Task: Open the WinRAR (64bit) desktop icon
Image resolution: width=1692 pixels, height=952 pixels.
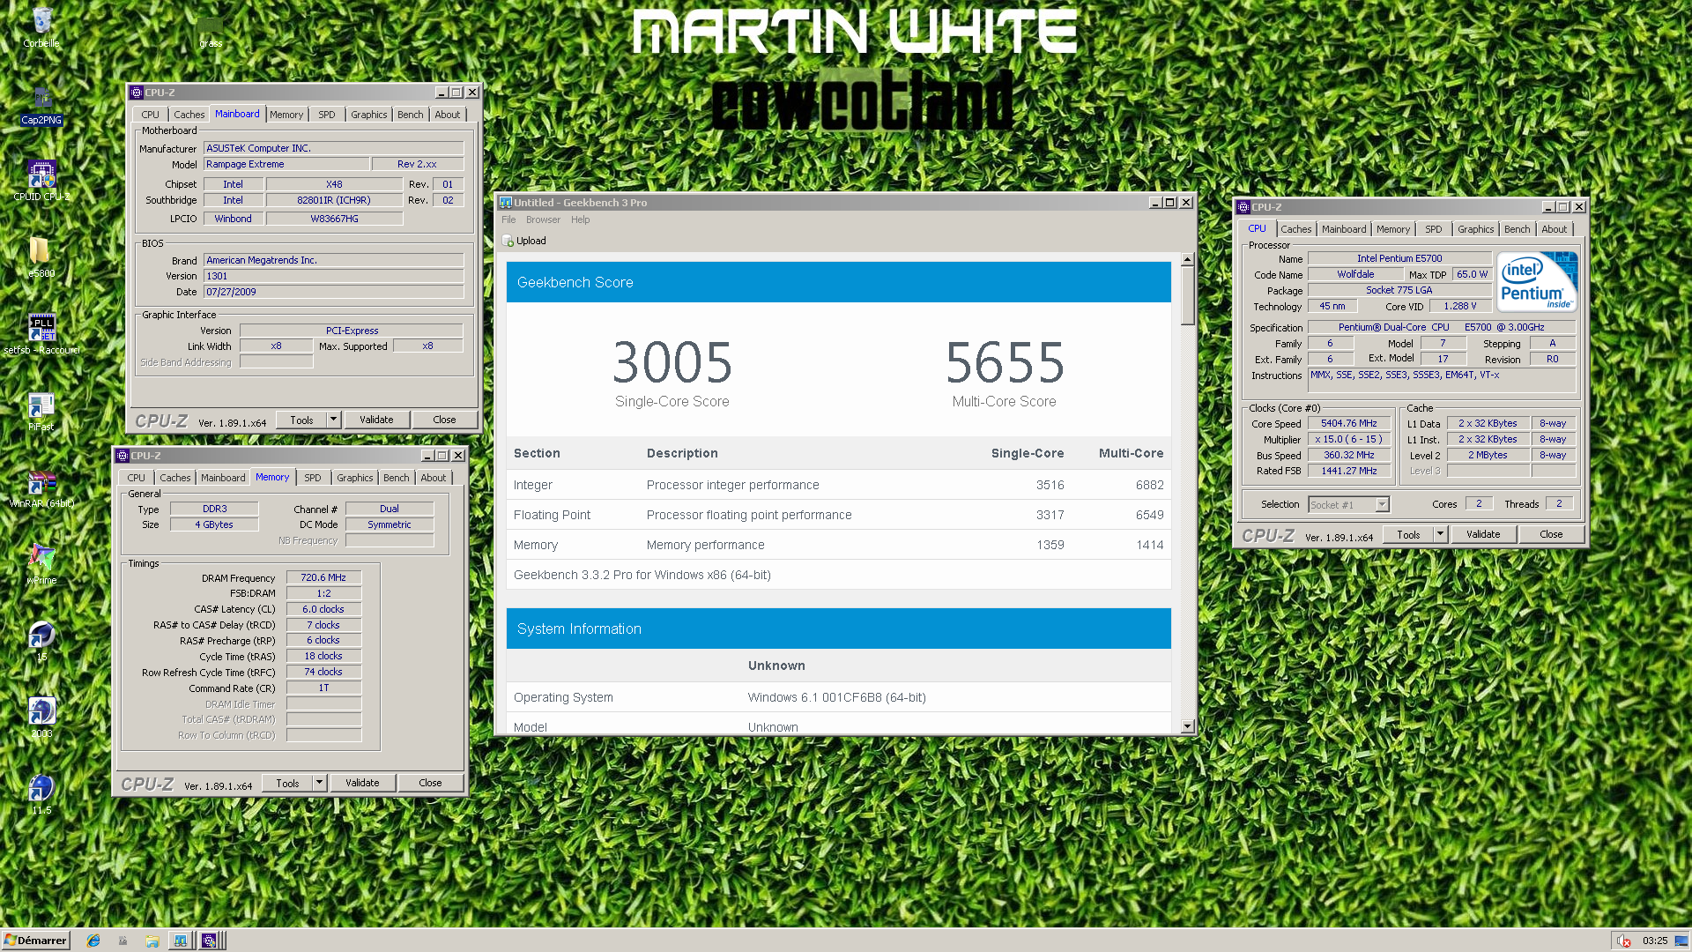Action: point(41,488)
